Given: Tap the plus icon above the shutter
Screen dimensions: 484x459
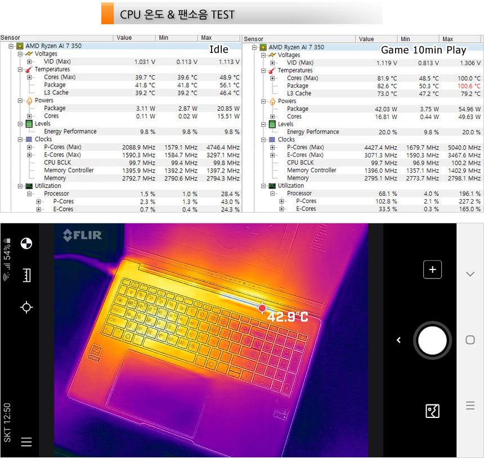Looking at the screenshot, I should click(x=432, y=269).
